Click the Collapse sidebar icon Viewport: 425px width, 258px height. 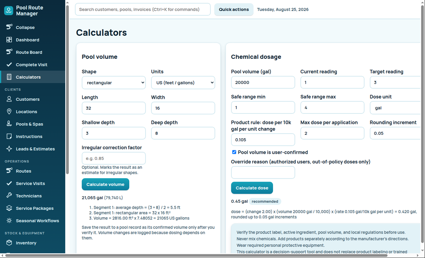point(9,27)
